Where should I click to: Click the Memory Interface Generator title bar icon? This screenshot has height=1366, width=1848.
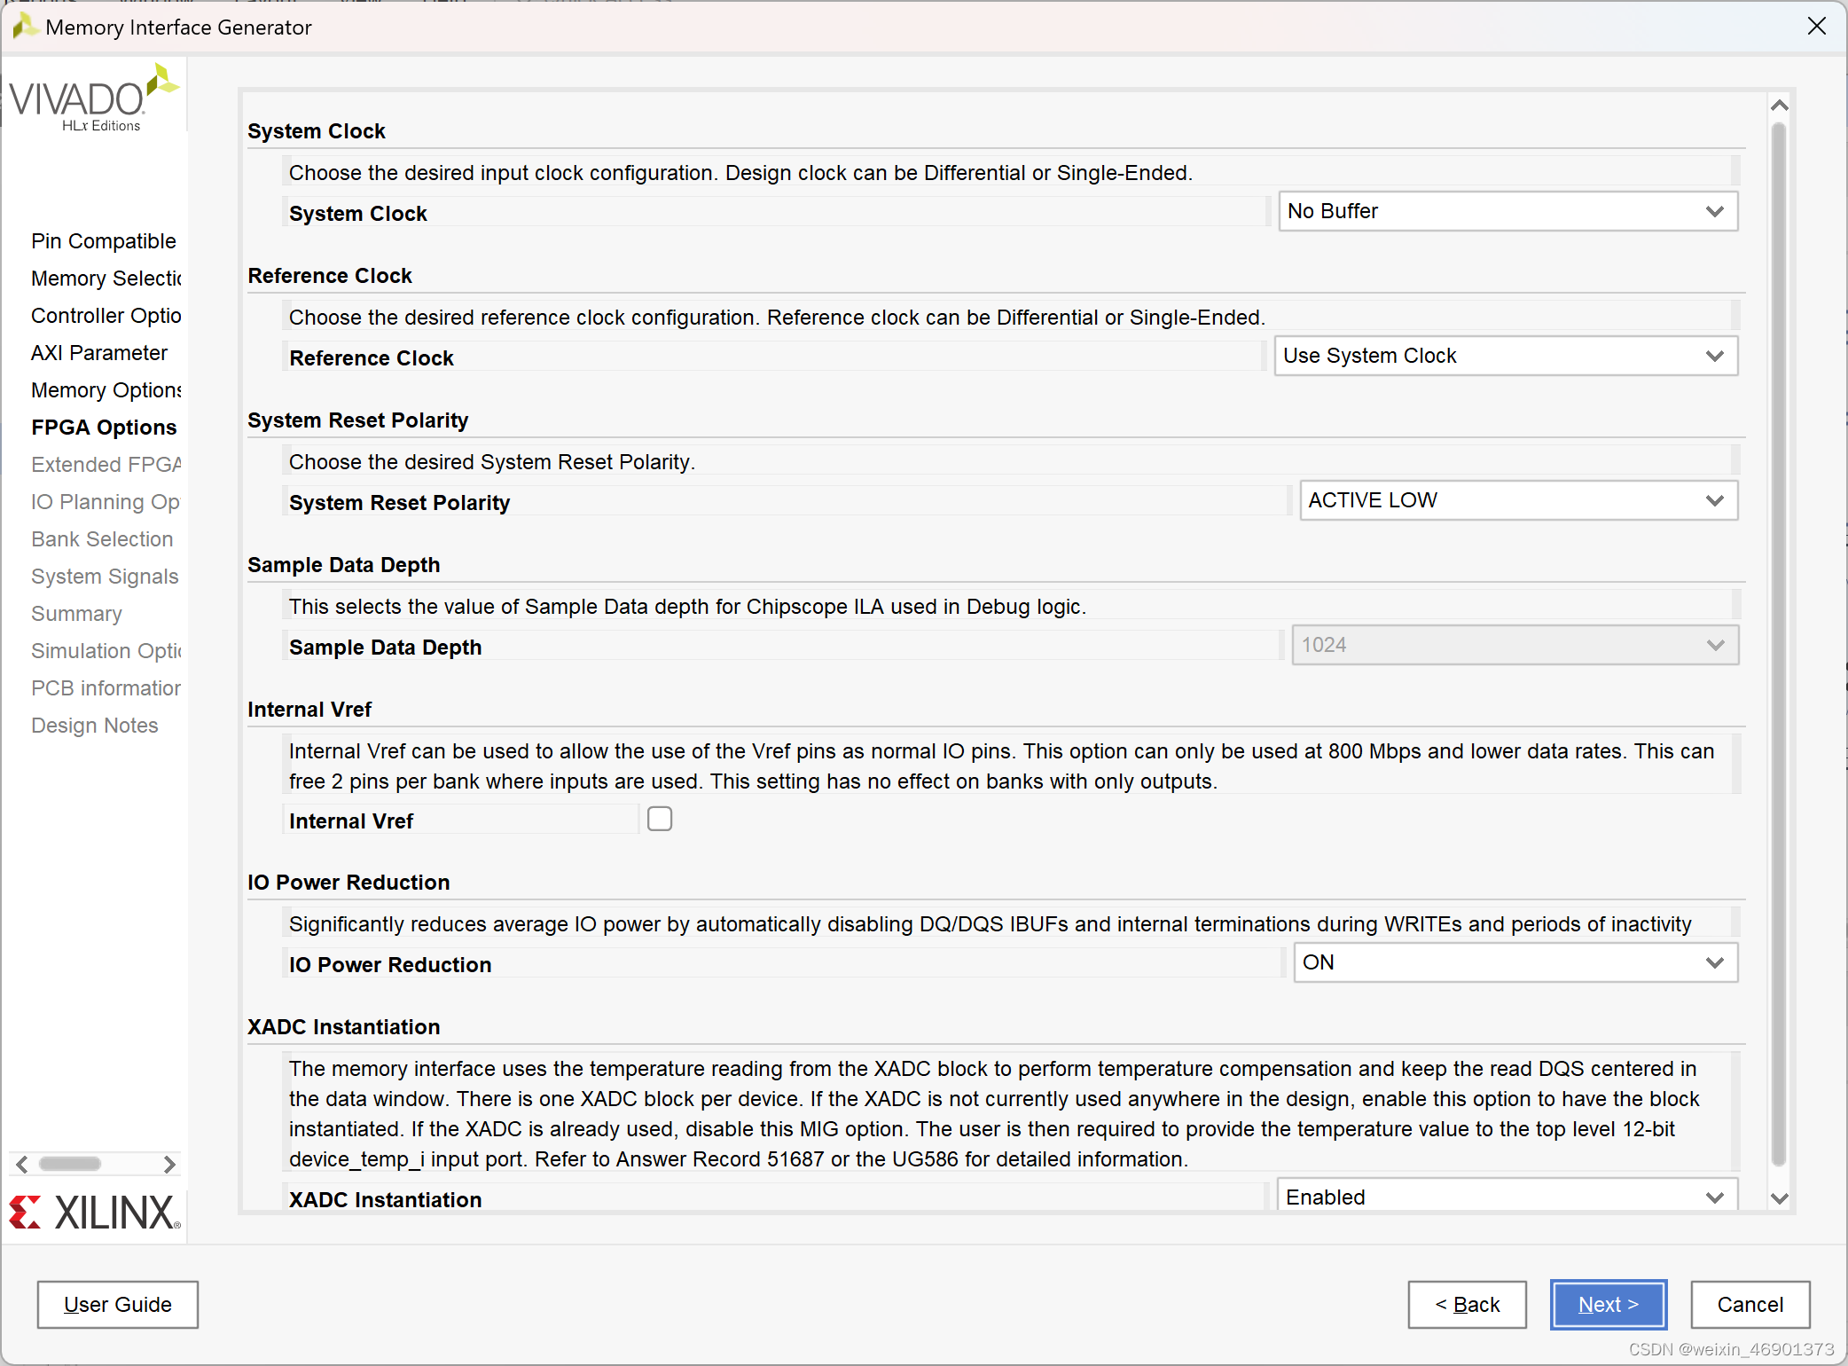tap(24, 27)
